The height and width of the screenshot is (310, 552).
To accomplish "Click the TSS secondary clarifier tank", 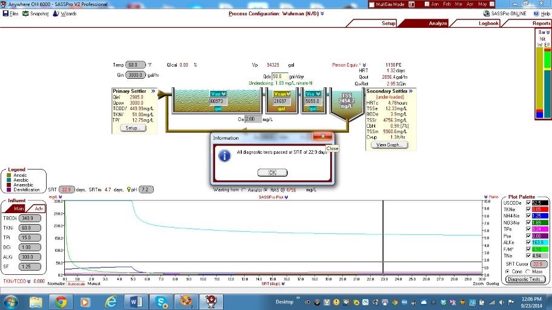I will point(347,101).
